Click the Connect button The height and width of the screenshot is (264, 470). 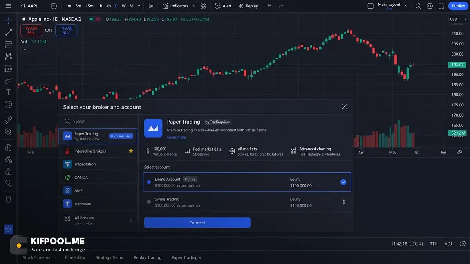coord(197,223)
